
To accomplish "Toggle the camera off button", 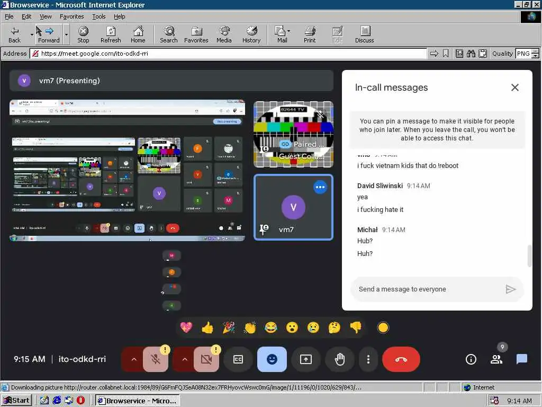I will click(x=206, y=359).
